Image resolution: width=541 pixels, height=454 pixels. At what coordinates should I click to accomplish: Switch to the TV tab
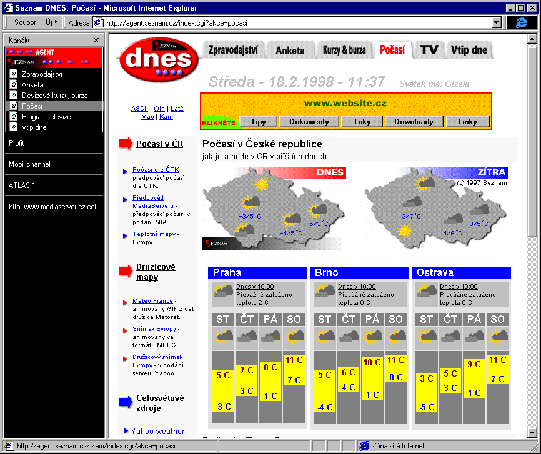(x=429, y=50)
